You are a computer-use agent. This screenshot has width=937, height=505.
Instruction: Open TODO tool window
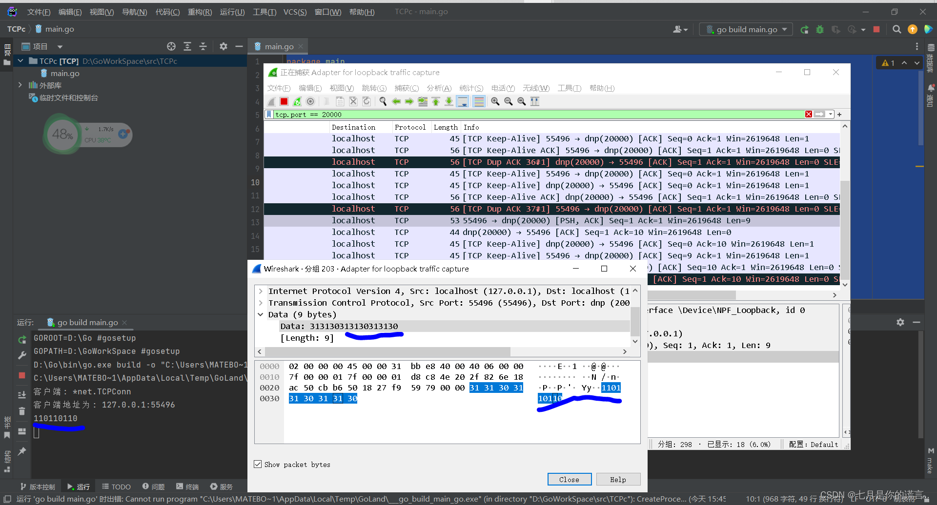pyautogui.click(x=116, y=486)
